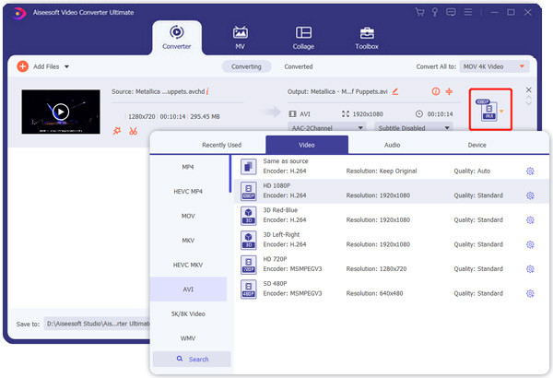Play the Metallica video thumbnail
The image size is (553, 378).
pos(61,112)
